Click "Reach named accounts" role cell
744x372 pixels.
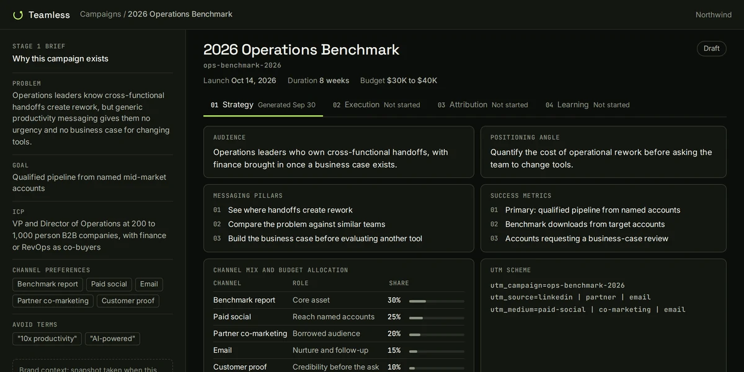(x=334, y=317)
